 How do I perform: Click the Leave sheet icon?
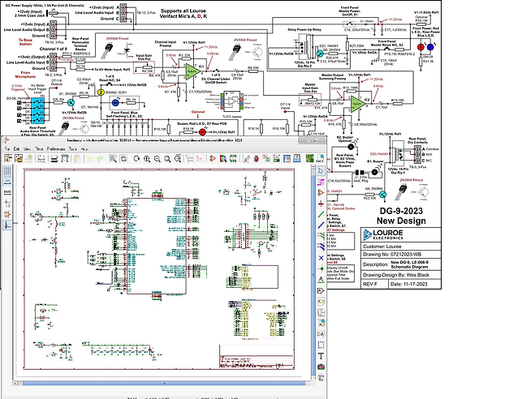point(200,158)
